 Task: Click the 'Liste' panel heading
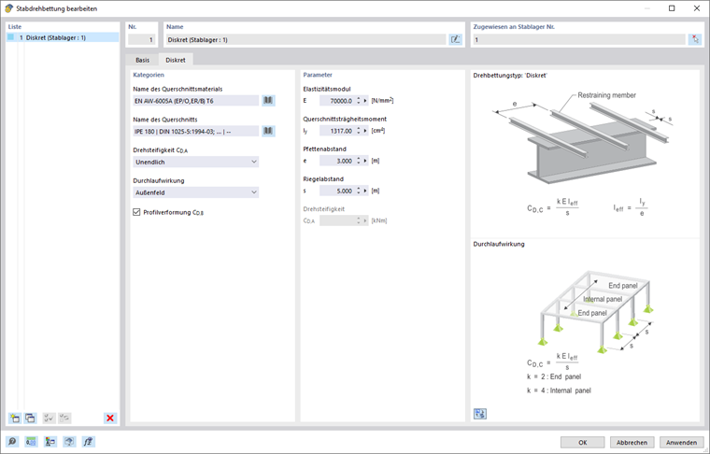click(x=15, y=27)
